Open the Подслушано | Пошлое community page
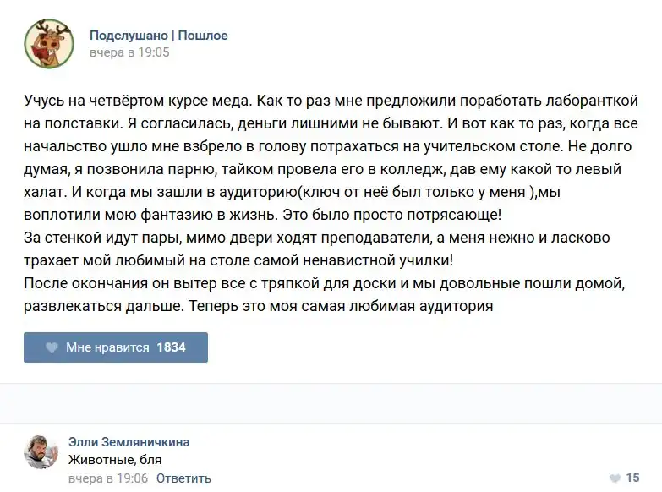The width and height of the screenshot is (662, 492). 158,36
